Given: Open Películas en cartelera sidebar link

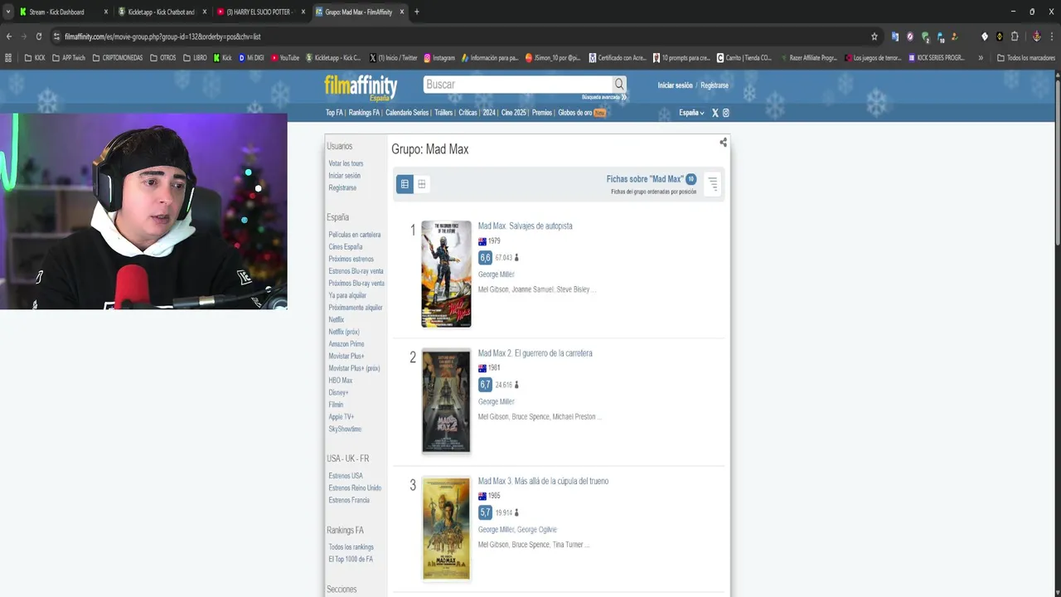Looking at the screenshot, I should [x=355, y=235].
